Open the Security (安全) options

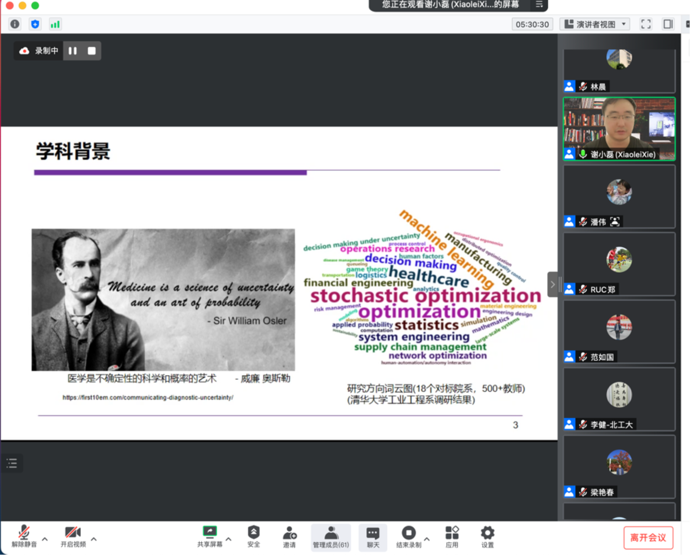click(254, 536)
